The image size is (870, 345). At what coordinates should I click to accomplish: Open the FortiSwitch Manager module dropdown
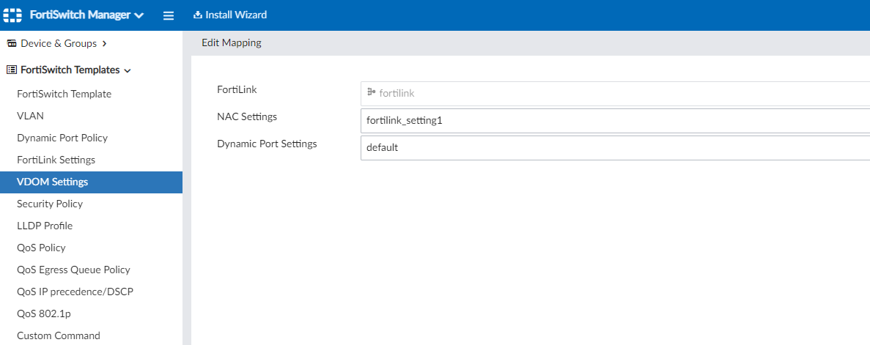coord(86,15)
